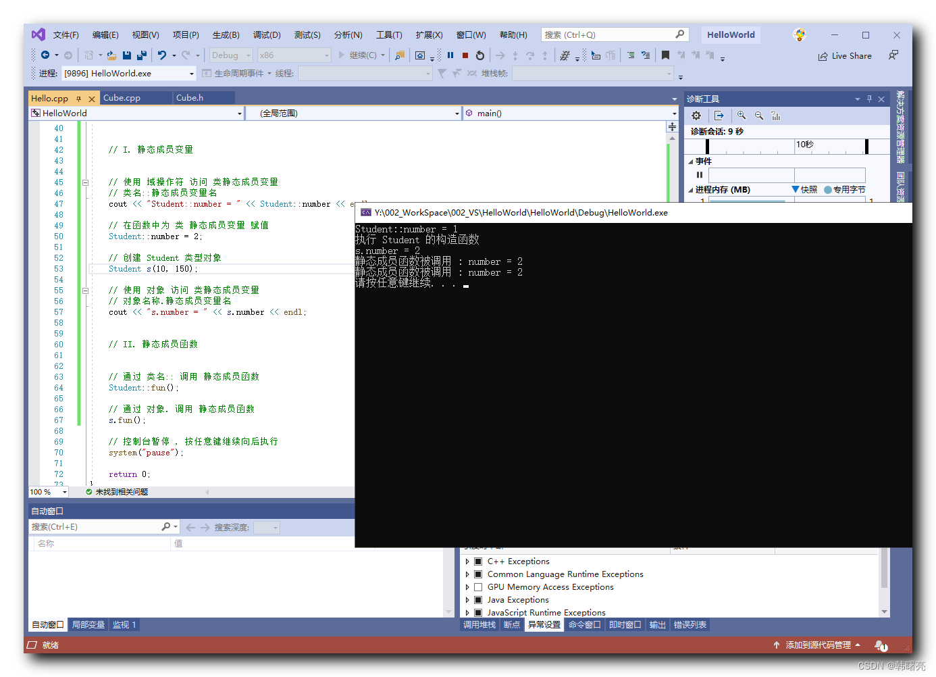This screenshot has width=936, height=677.
Task: Pause debugging with the Break All icon
Action: 450,55
